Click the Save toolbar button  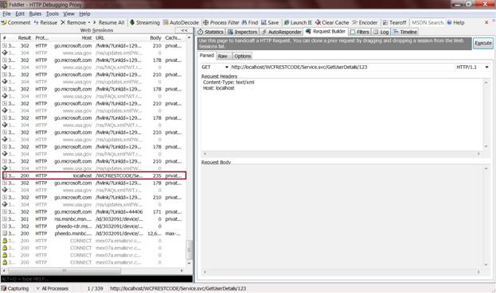click(270, 22)
